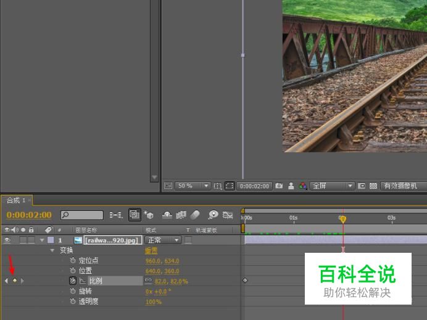This screenshot has height=320, width=427.
Task: Collapse the 变换 transform group
Action: [x=52, y=250]
